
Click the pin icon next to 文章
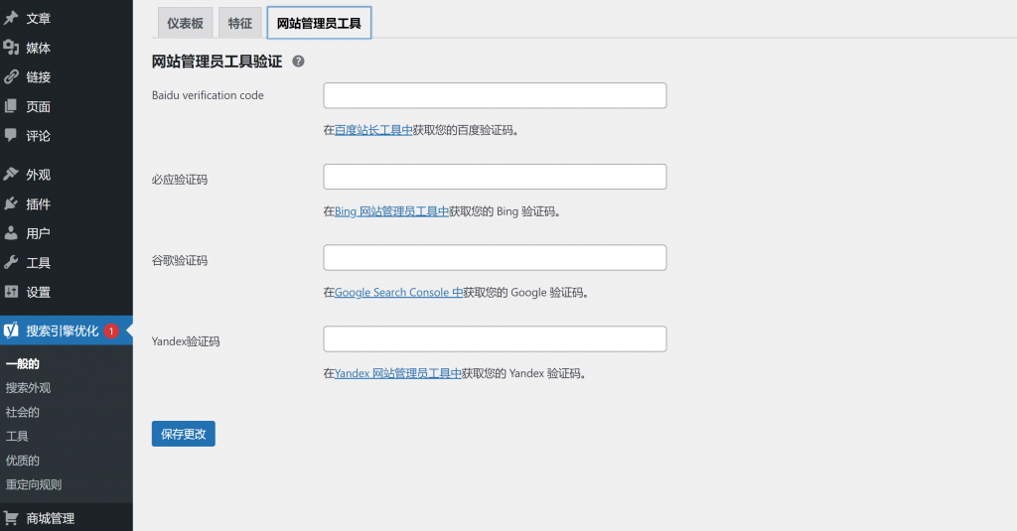point(11,18)
